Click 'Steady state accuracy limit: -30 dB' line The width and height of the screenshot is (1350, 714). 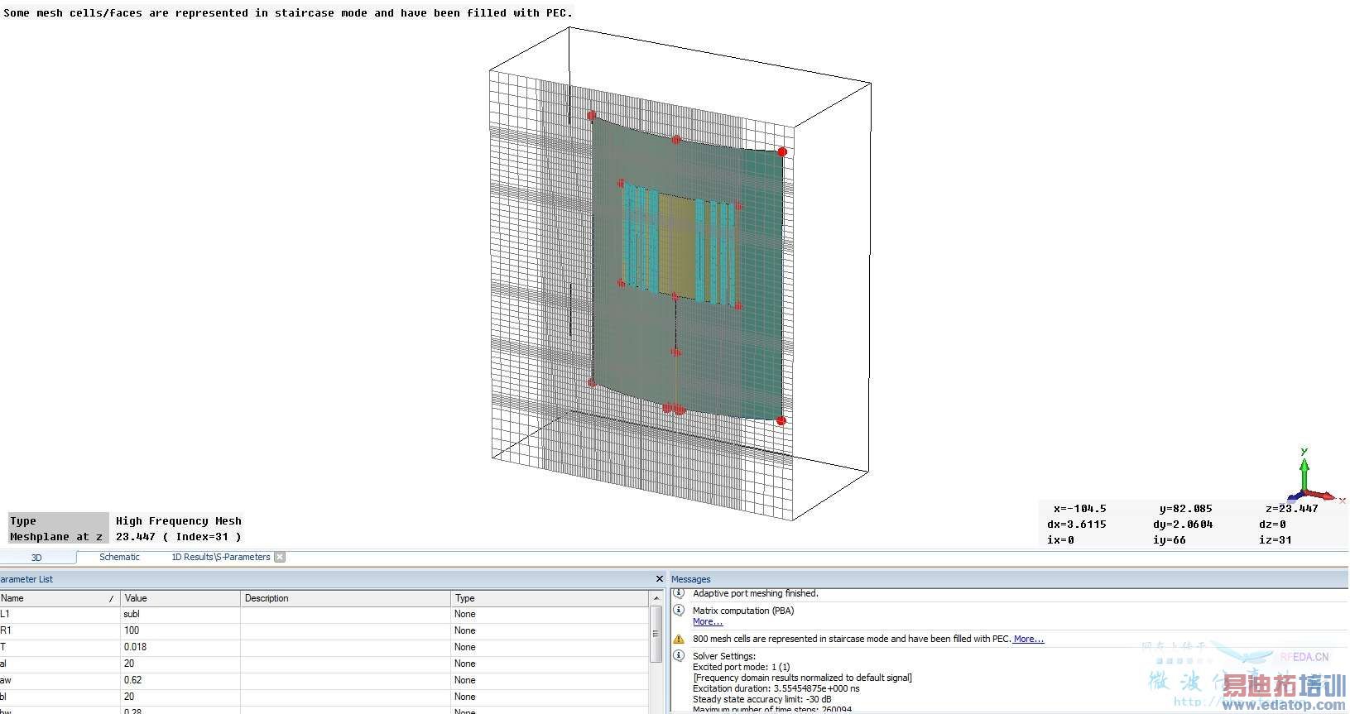click(761, 699)
